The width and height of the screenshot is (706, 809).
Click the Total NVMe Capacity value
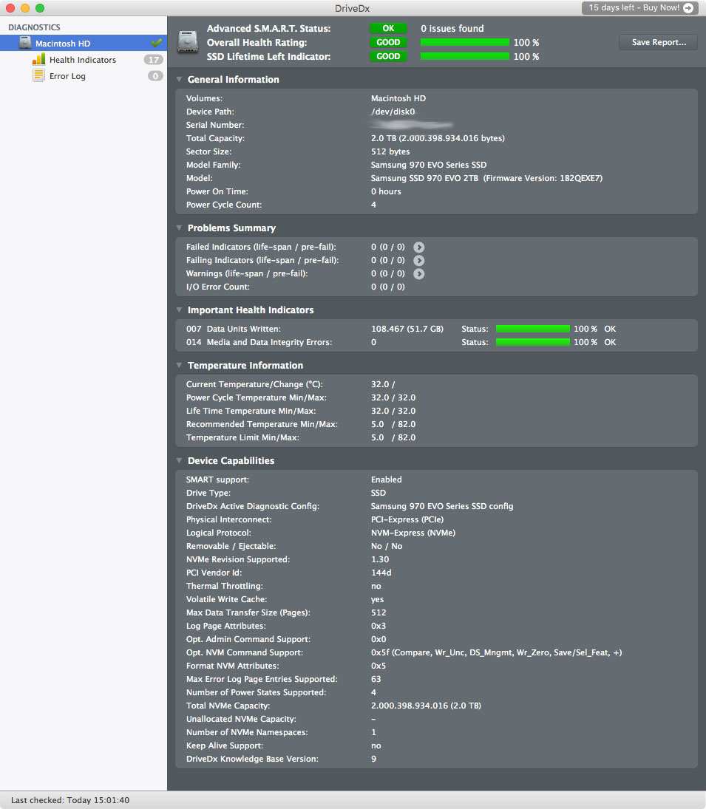pos(426,706)
